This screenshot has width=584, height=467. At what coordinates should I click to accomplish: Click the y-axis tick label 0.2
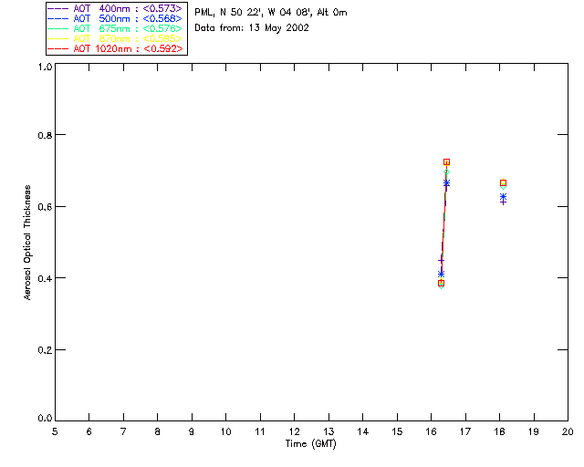pyautogui.click(x=45, y=350)
